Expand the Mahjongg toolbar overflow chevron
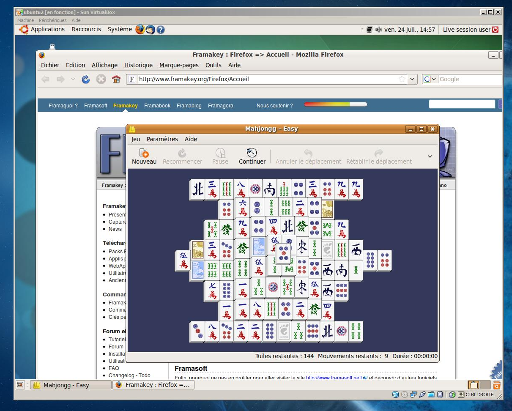The width and height of the screenshot is (512, 411). pyautogui.click(x=430, y=156)
